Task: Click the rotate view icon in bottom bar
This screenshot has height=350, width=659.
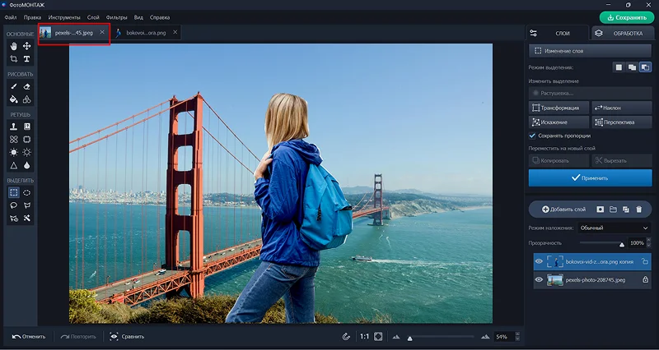Action: click(x=346, y=337)
